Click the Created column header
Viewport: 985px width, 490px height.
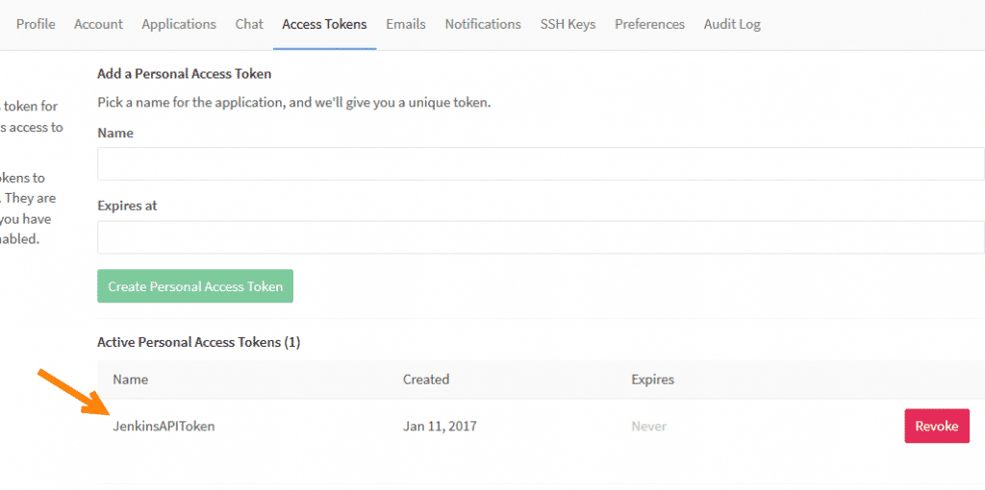tap(426, 380)
